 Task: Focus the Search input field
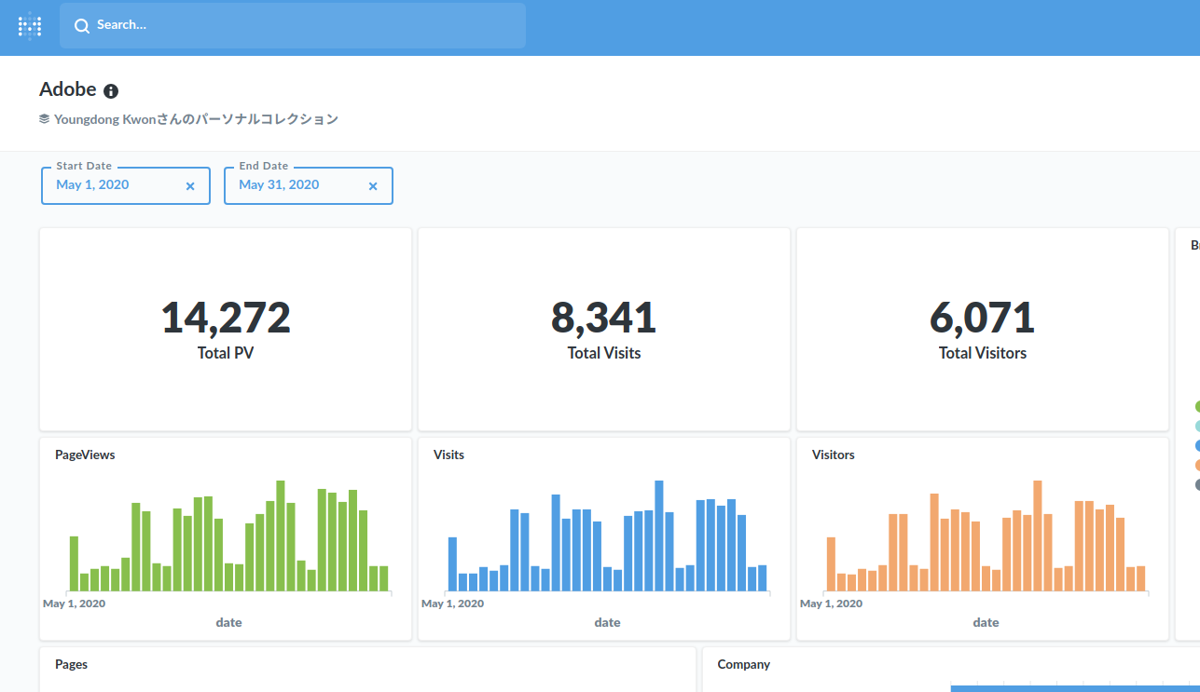(298, 25)
